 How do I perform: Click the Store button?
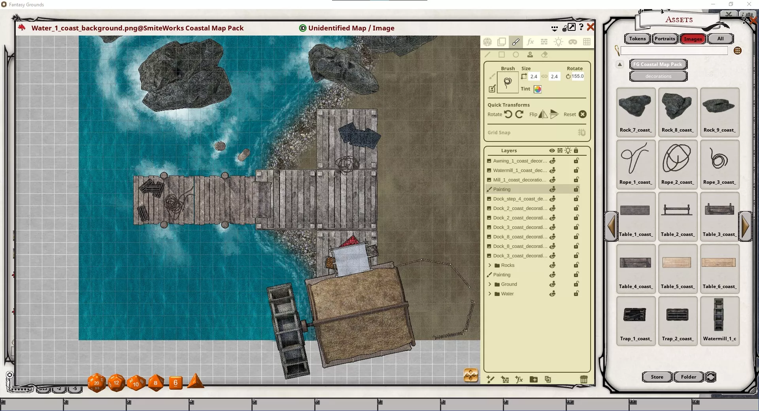657,377
